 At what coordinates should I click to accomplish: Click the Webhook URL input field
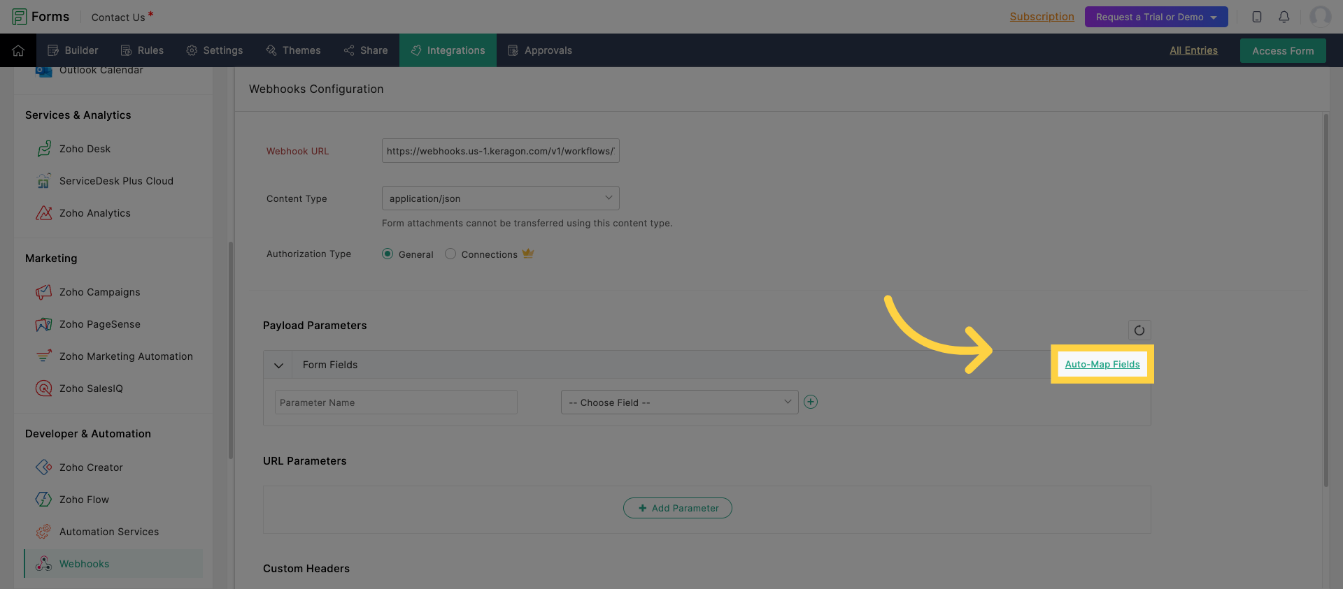pos(501,151)
